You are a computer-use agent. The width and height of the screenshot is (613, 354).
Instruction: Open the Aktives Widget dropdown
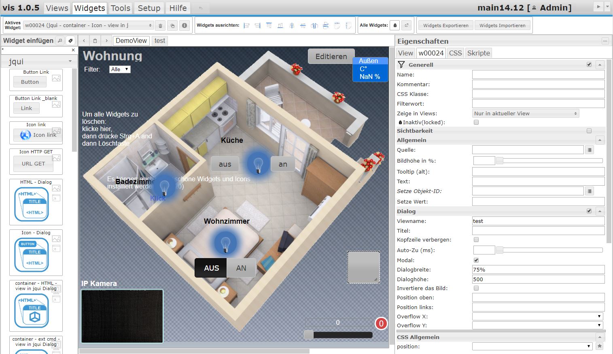pos(88,25)
